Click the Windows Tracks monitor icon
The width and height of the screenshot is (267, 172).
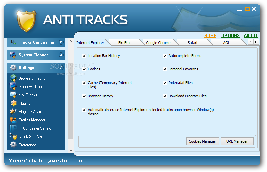click(x=13, y=86)
